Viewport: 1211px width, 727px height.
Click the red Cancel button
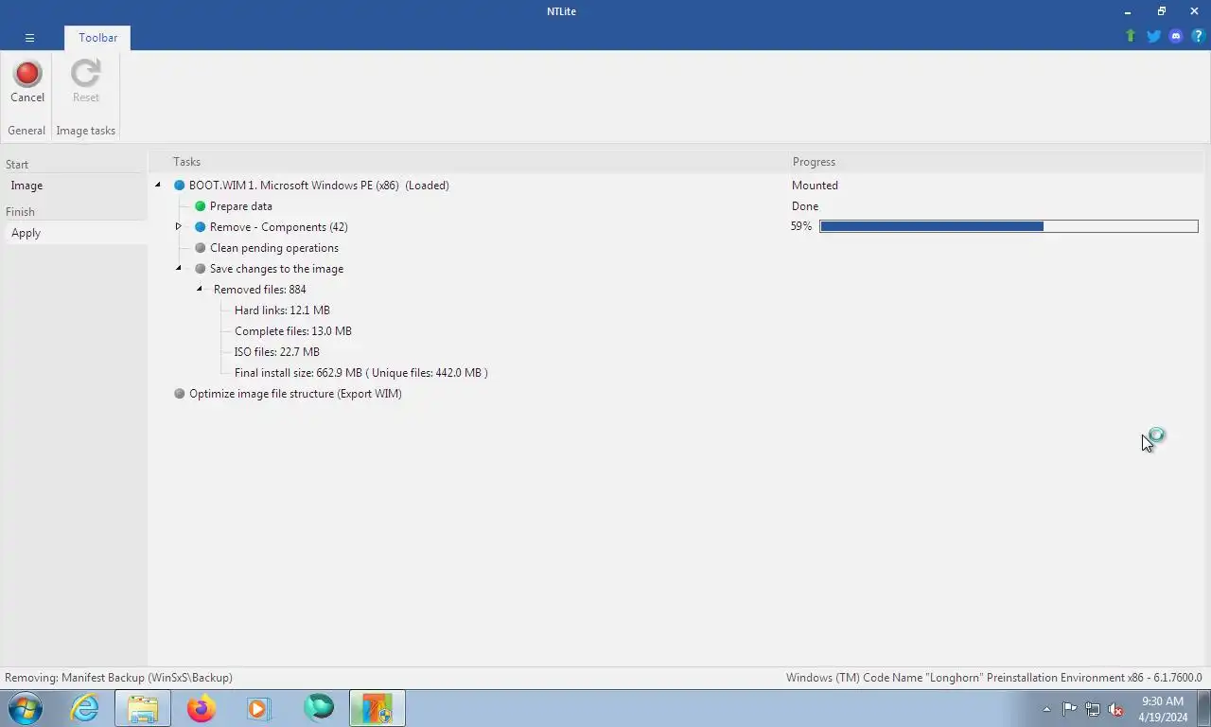27,82
